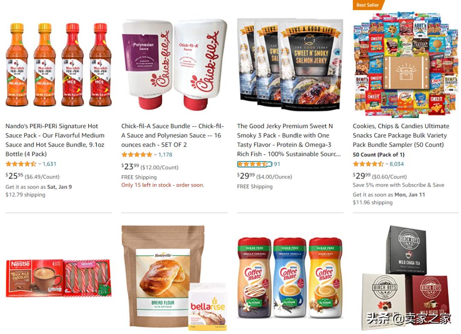Open the 1,631 reviews link
This screenshot has width=461, height=334.
[x=50, y=164]
